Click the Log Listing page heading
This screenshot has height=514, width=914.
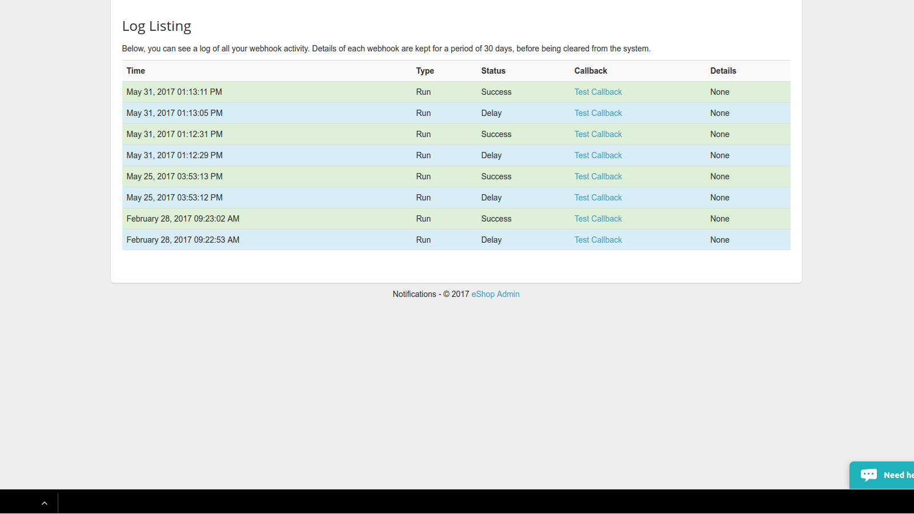[156, 26]
